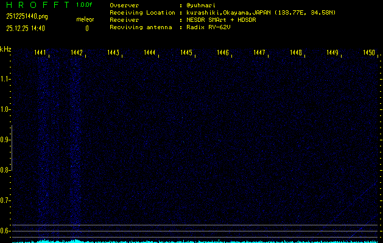This screenshot has width=383, height=243.
Task: Click time marker 1449
Action: [x=332, y=52]
